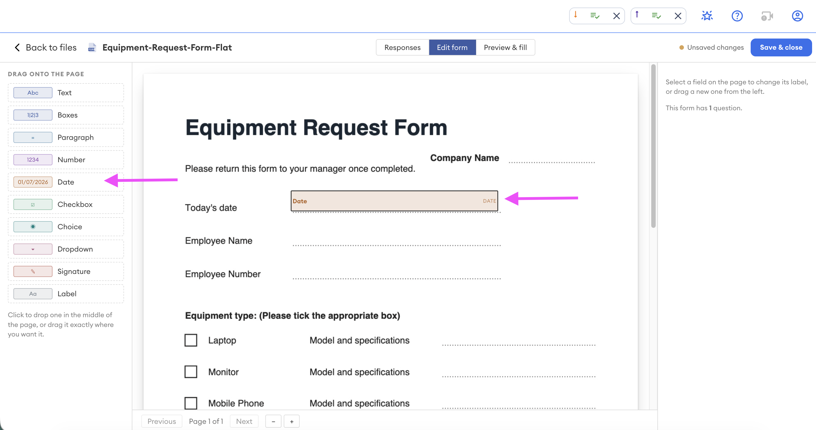Click the back chevron beside Back to files

17,47
